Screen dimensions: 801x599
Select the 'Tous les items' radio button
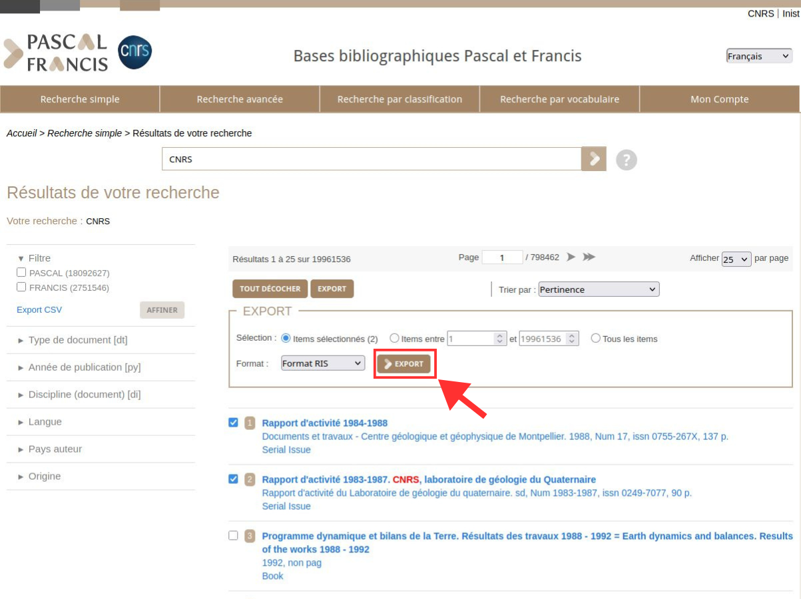[x=595, y=338]
